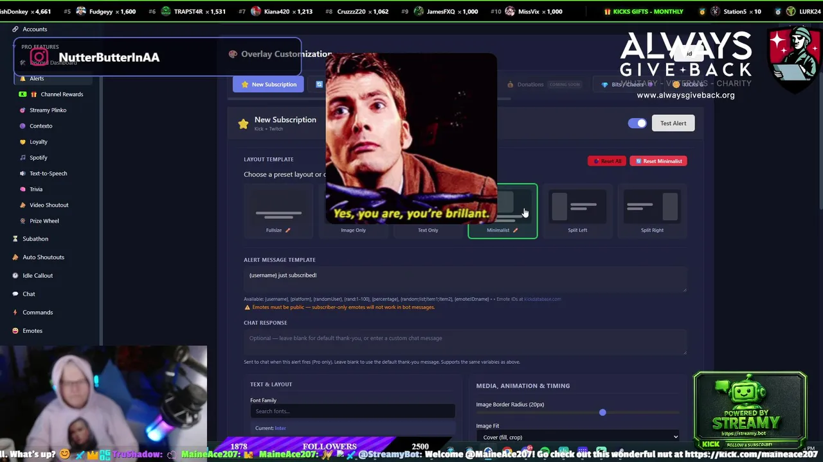The image size is (823, 462).
Task: Open the Prize Wheel menu item
Action: pos(44,221)
